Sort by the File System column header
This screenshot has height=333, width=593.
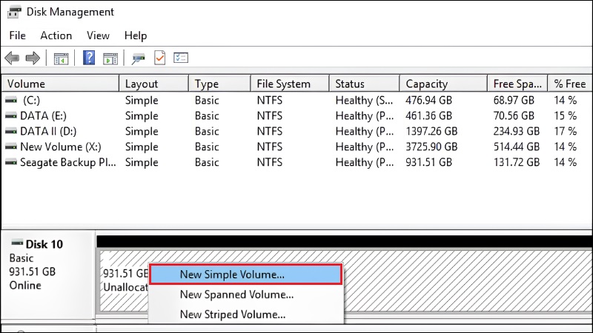[x=290, y=84]
